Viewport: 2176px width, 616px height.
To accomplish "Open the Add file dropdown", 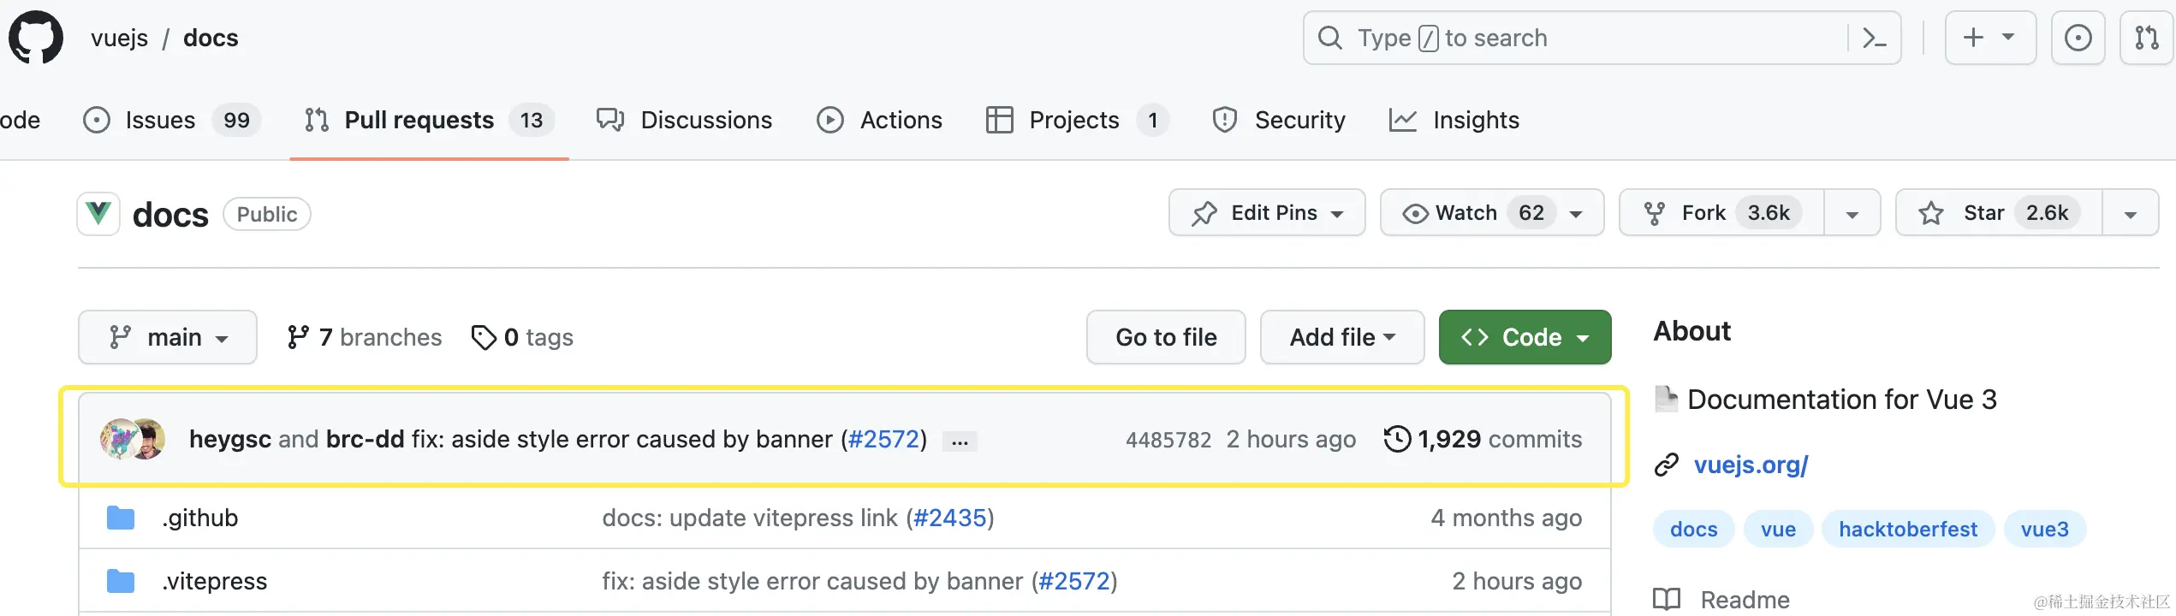I will [1341, 337].
